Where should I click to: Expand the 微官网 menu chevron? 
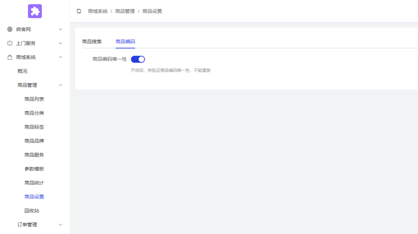pyautogui.click(x=60, y=29)
